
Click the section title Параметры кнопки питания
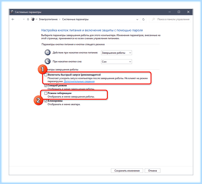73,44
